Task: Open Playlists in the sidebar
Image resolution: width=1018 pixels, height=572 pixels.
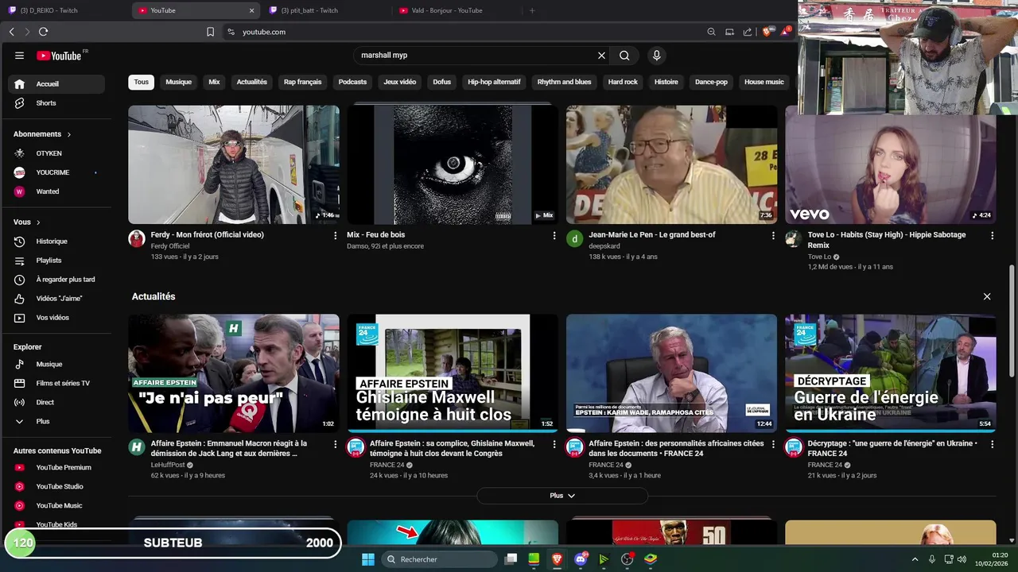Action: coord(56,261)
